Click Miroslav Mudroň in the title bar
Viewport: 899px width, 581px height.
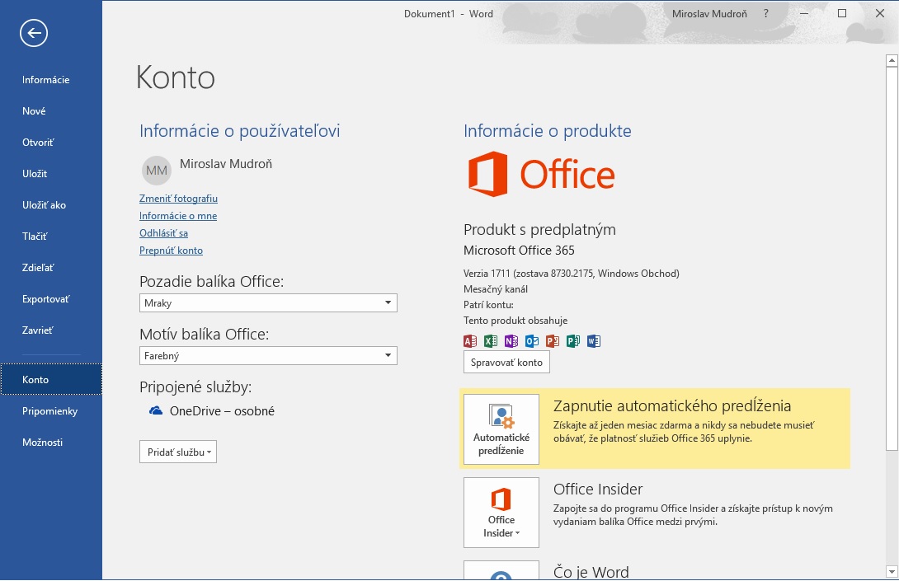[x=709, y=14]
